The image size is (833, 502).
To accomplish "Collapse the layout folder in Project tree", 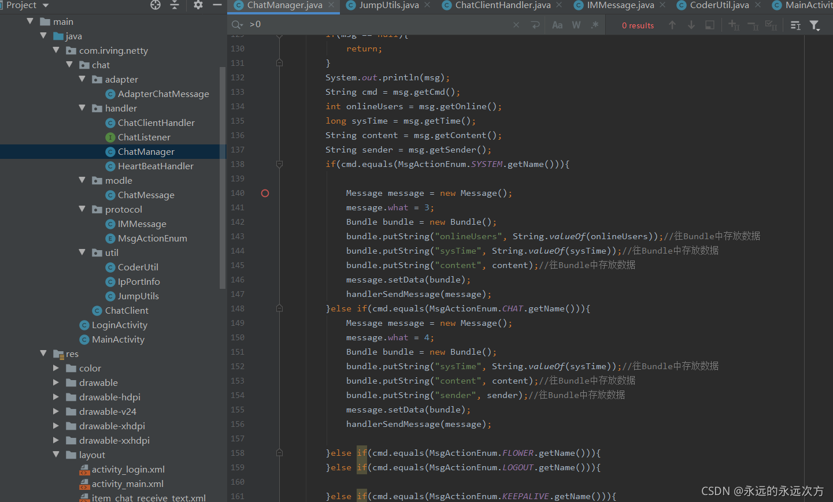I will 55,455.
